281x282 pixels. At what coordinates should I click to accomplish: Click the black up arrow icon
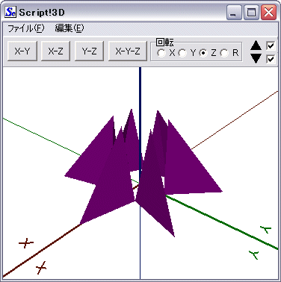click(256, 46)
